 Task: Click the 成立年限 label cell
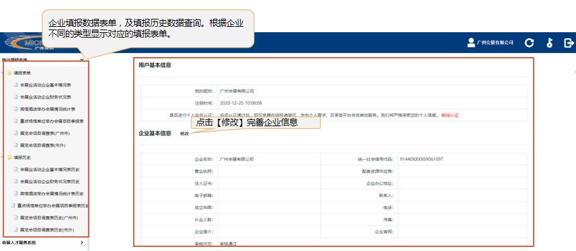click(179, 207)
